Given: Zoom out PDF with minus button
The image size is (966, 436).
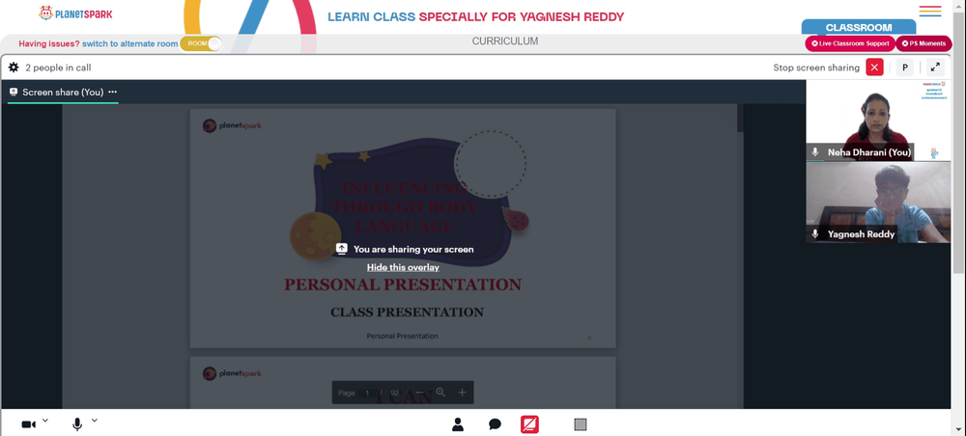Looking at the screenshot, I should tap(419, 393).
